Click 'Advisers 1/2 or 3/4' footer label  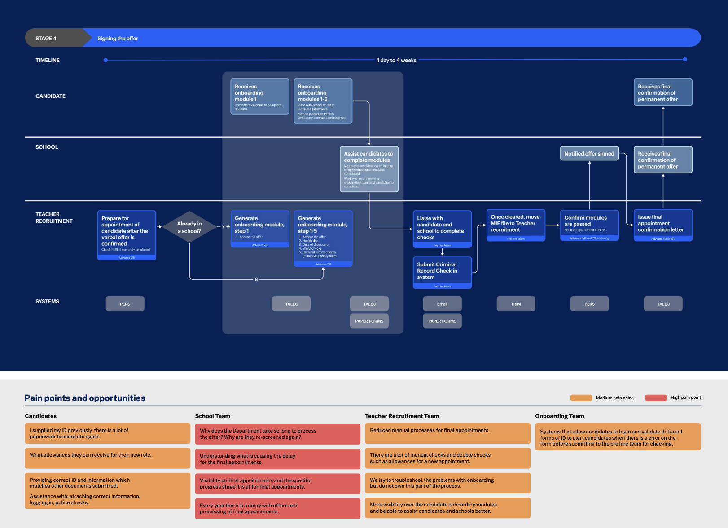pos(663,239)
